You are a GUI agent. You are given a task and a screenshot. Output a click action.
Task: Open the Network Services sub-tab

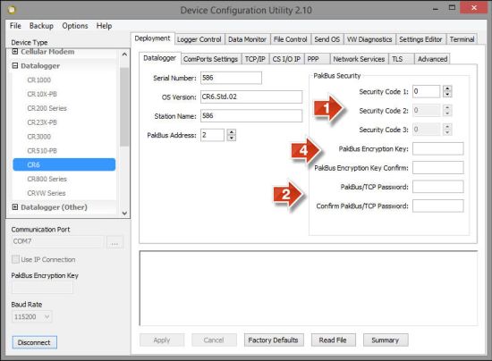point(359,59)
